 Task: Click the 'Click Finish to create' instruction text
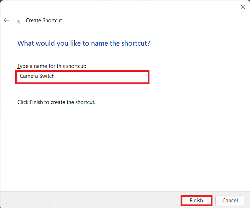point(56,102)
